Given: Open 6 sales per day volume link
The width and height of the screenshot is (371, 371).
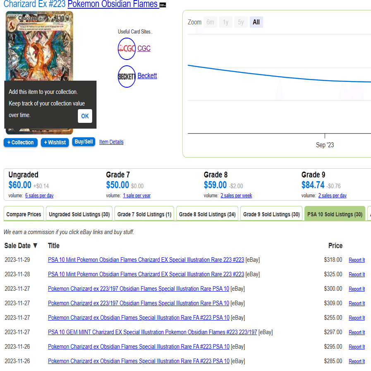Looking at the screenshot, I should coord(39,196).
